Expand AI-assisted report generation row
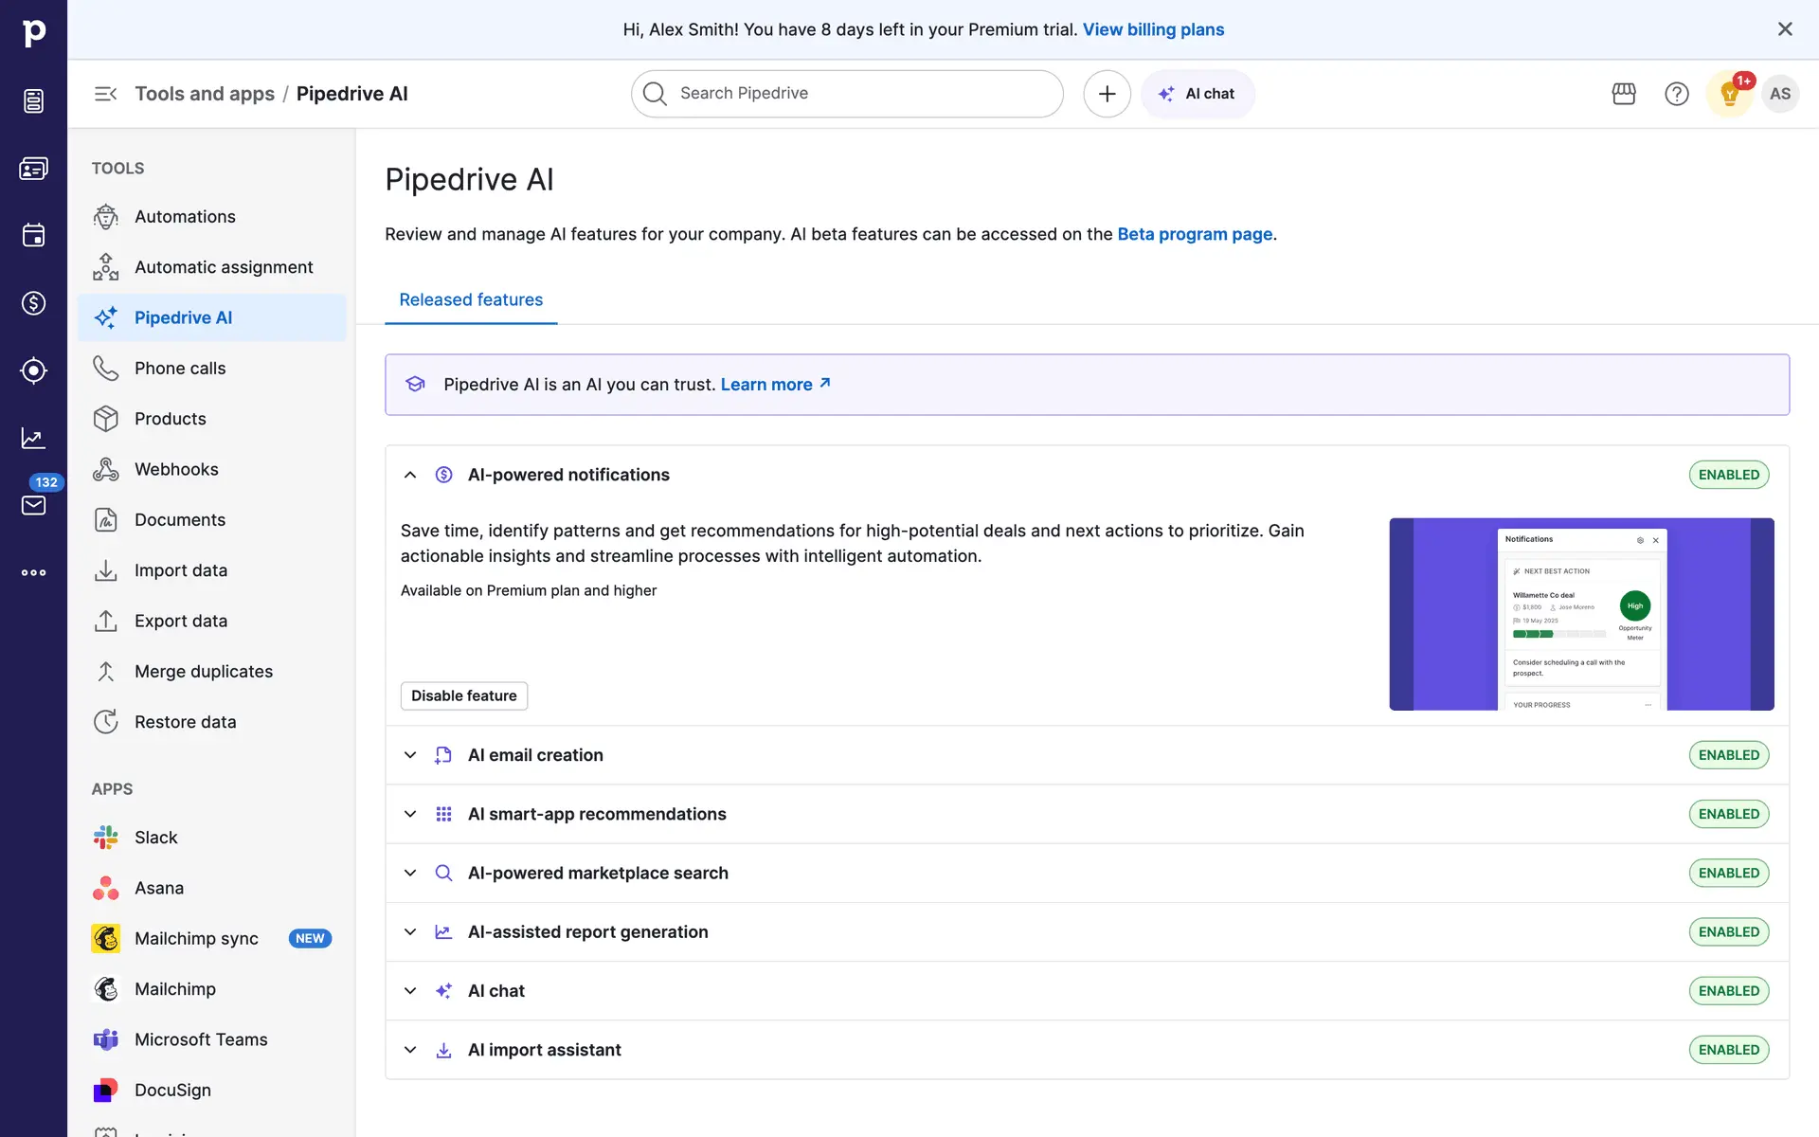 pyautogui.click(x=410, y=932)
